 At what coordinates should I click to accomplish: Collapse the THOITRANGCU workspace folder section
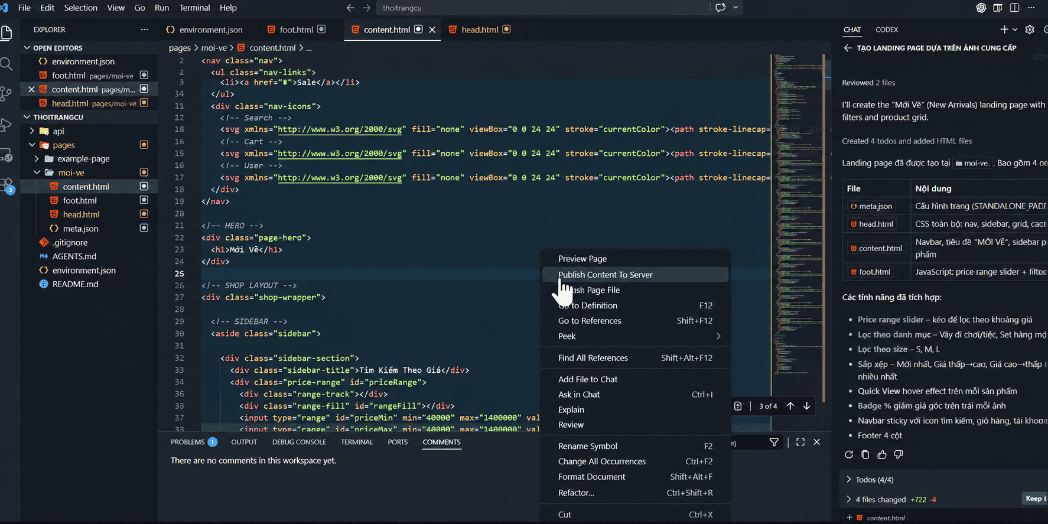tap(27, 117)
